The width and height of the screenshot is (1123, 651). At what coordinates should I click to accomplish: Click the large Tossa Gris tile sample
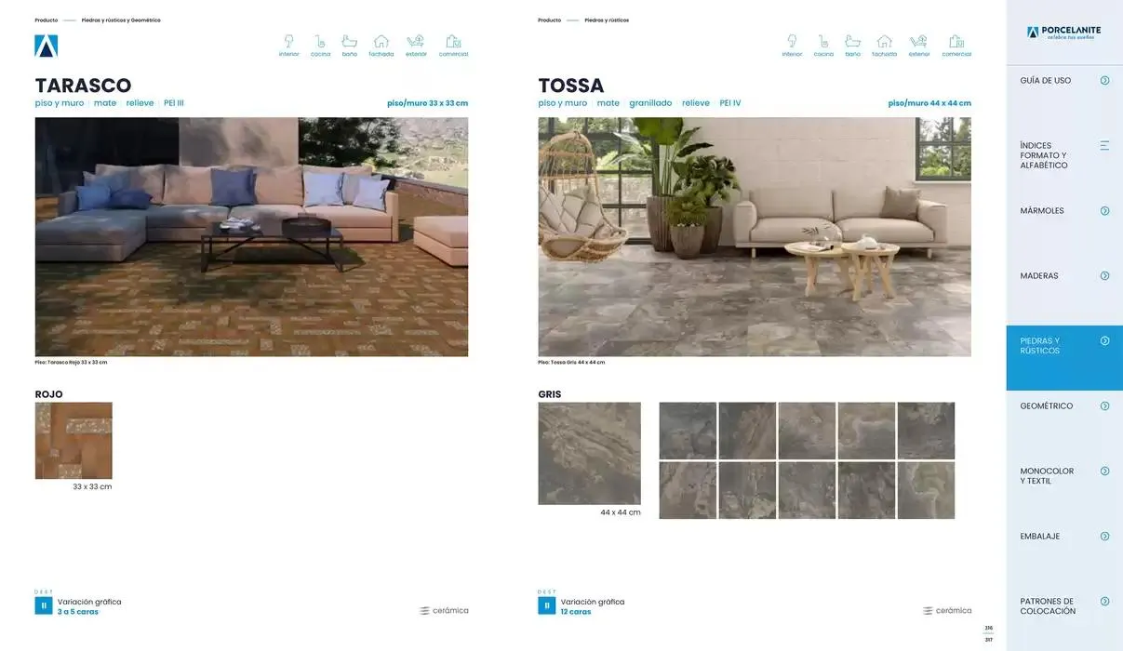pyautogui.click(x=589, y=453)
